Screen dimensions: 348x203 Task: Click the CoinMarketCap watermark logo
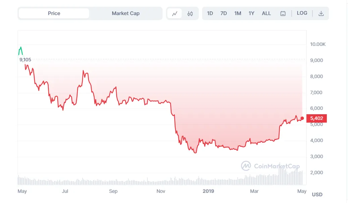pos(271,166)
